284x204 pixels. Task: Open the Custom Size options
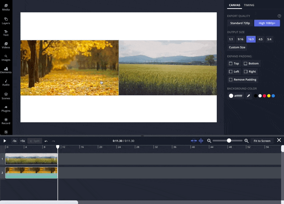(x=237, y=47)
